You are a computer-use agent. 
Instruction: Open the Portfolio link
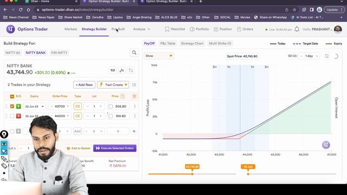(x=199, y=29)
